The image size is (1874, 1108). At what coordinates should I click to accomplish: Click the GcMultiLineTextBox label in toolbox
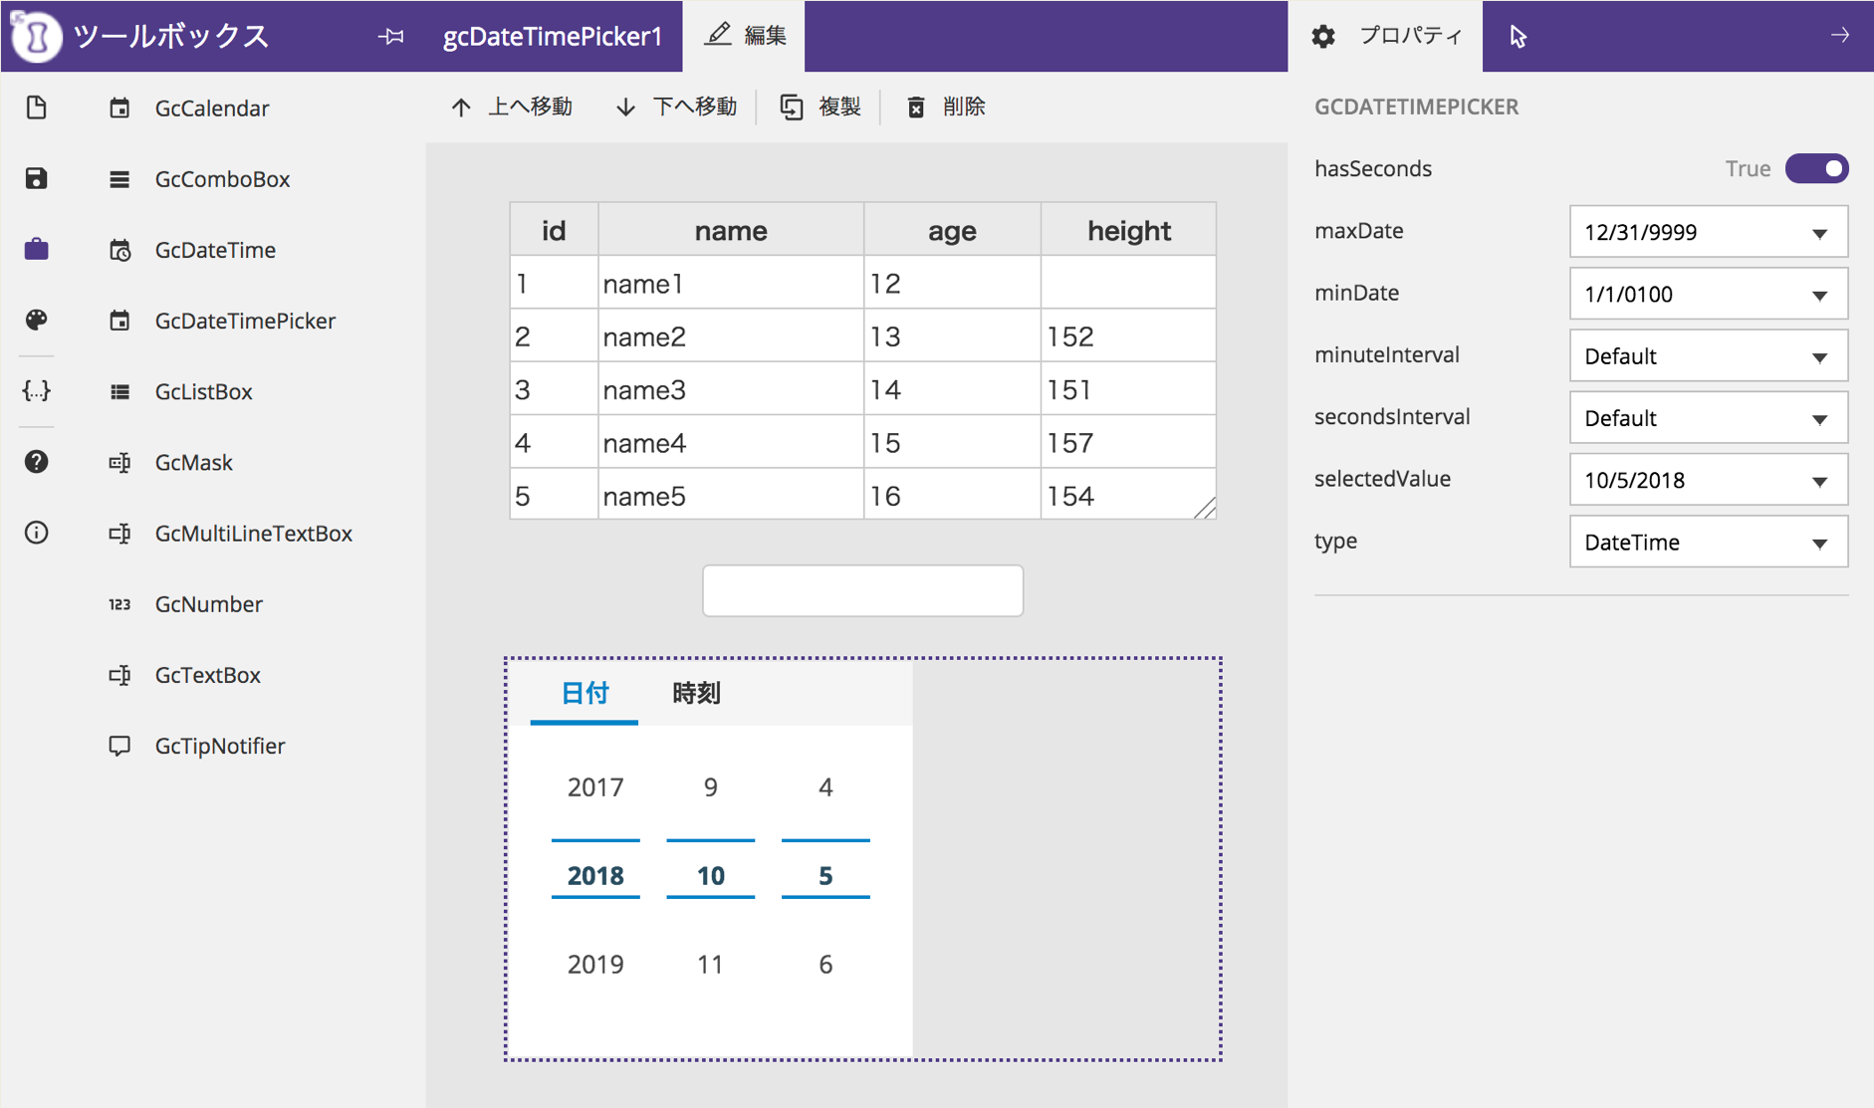pos(254,534)
